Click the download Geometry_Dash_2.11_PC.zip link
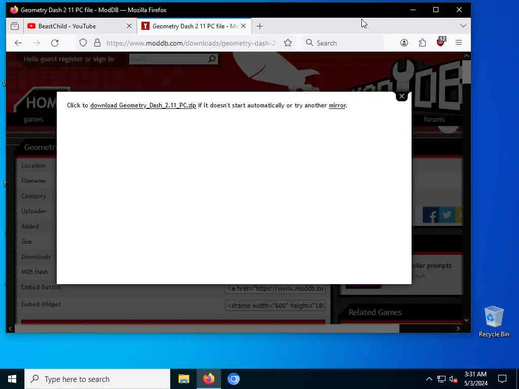Screen dimensions: 519x389 coord(143,105)
